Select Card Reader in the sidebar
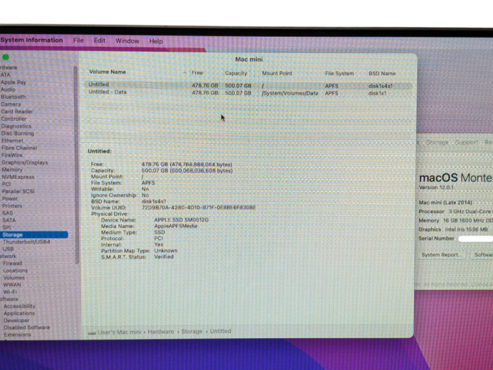Screen dimensions: 493x370 click(x=17, y=111)
